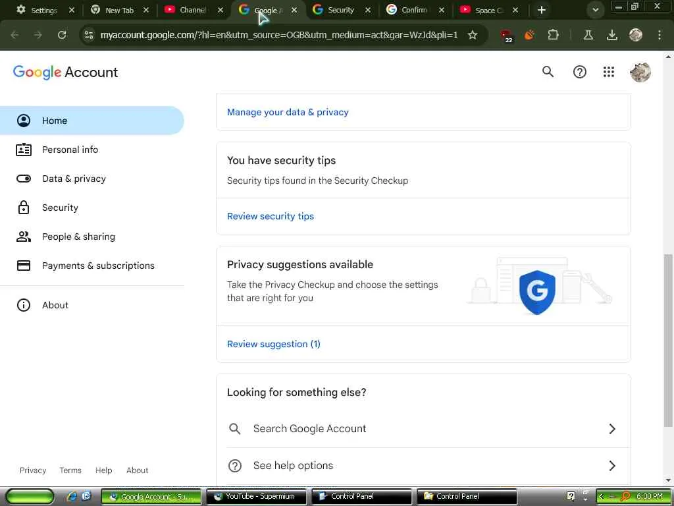Open the Help footer link
The image size is (674, 506).
point(103,470)
